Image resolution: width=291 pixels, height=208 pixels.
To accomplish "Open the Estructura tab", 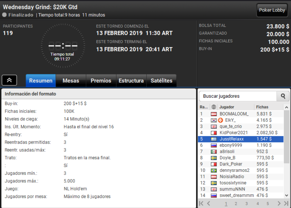I will point(131,81).
